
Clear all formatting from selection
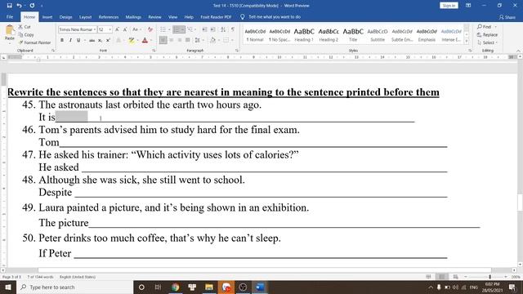(x=150, y=29)
